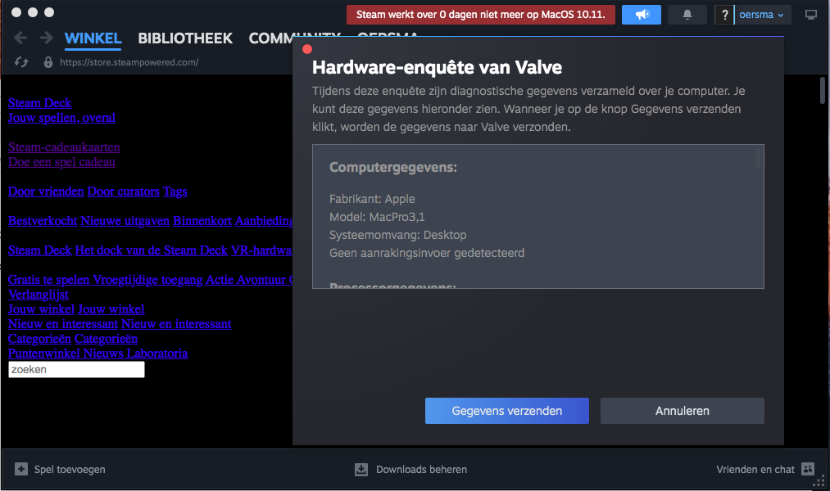Open first Categorieën link
The height and width of the screenshot is (491, 830).
click(x=39, y=339)
